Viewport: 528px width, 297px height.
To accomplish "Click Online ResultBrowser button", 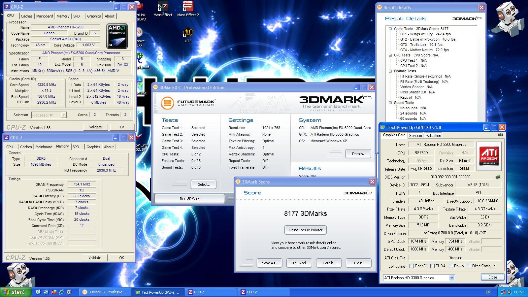I will (x=306, y=230).
